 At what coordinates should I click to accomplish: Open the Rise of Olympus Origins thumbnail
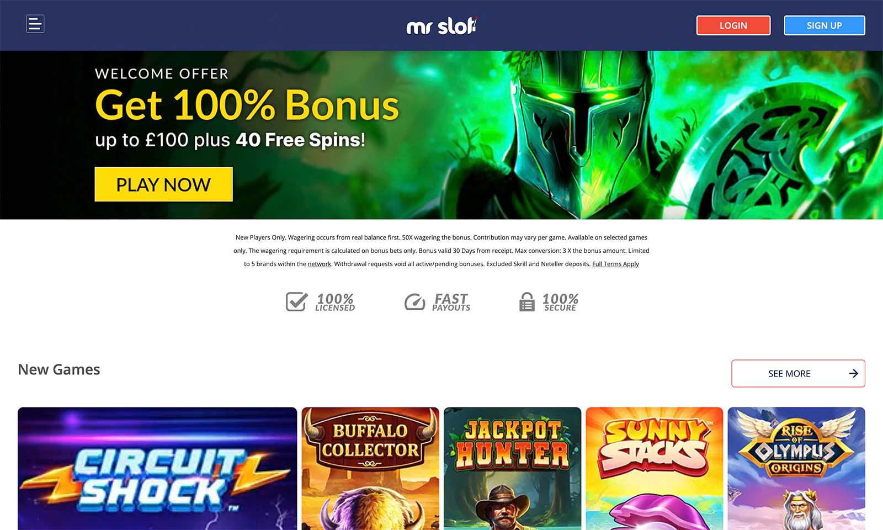[796, 469]
